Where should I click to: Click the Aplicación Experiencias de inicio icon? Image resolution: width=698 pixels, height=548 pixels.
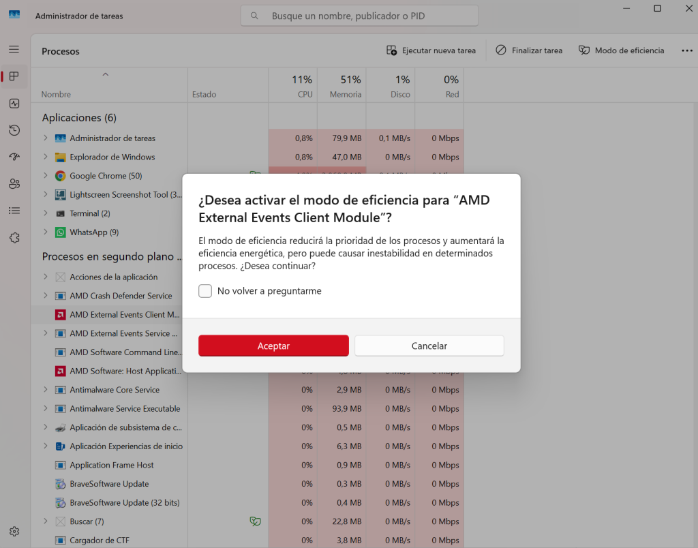pyautogui.click(x=60, y=446)
